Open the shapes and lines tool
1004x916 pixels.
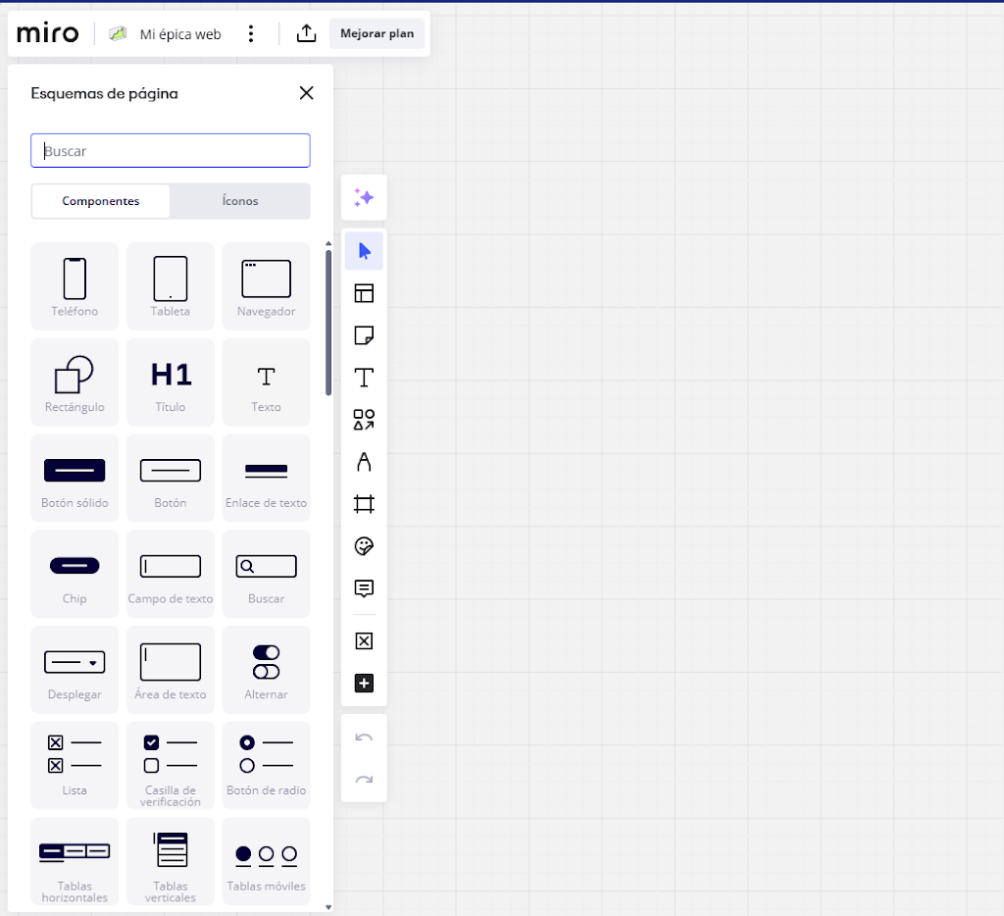coord(364,420)
